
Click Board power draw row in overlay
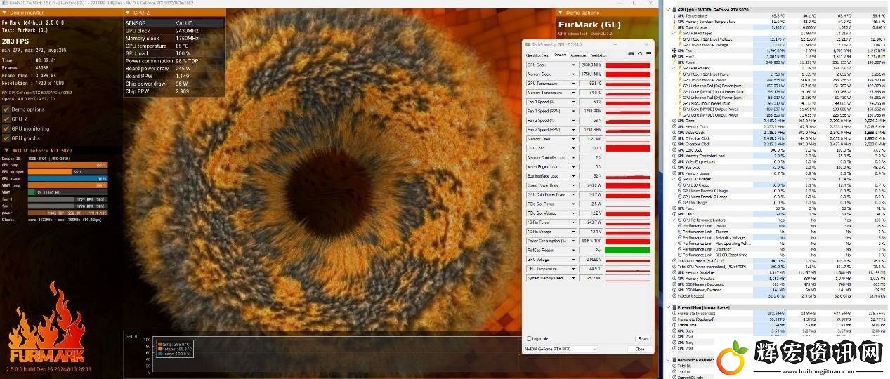(175, 69)
